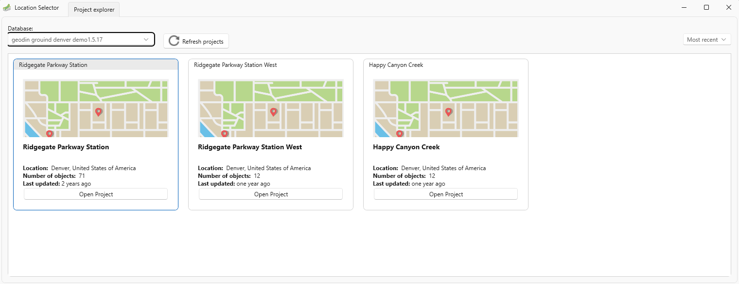
Task: Select the Ridgegate Parkway Station West map thumbnail
Action: click(271, 108)
